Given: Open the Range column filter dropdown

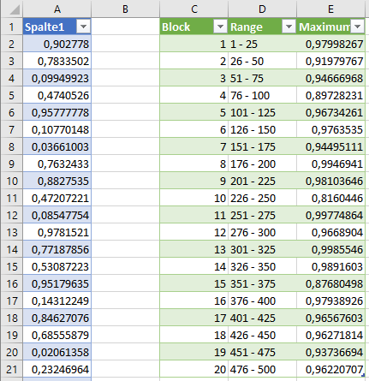Looking at the screenshot, I should [289, 27].
